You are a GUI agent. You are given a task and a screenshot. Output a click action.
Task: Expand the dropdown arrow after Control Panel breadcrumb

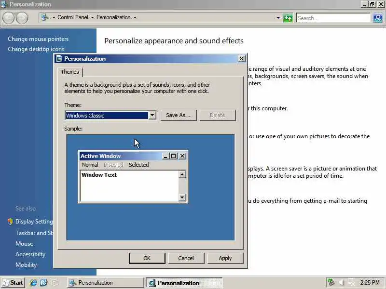point(92,17)
